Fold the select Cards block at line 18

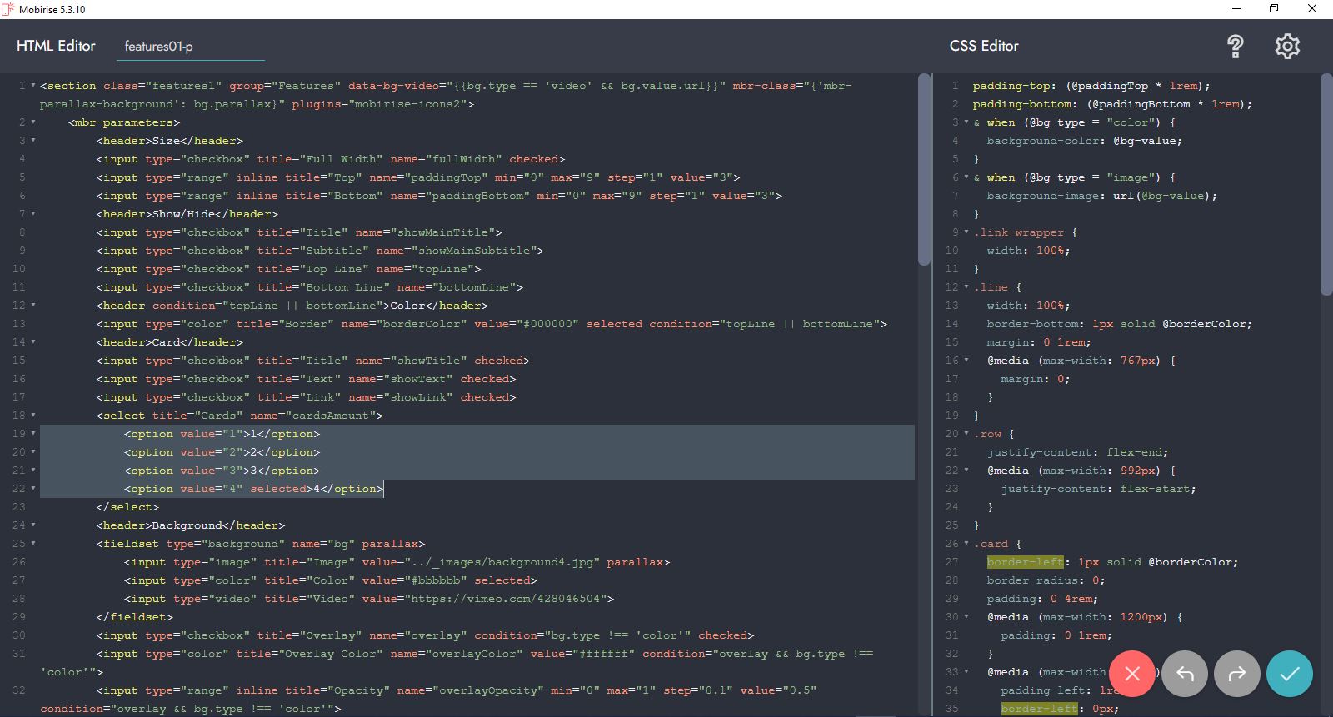(33, 416)
